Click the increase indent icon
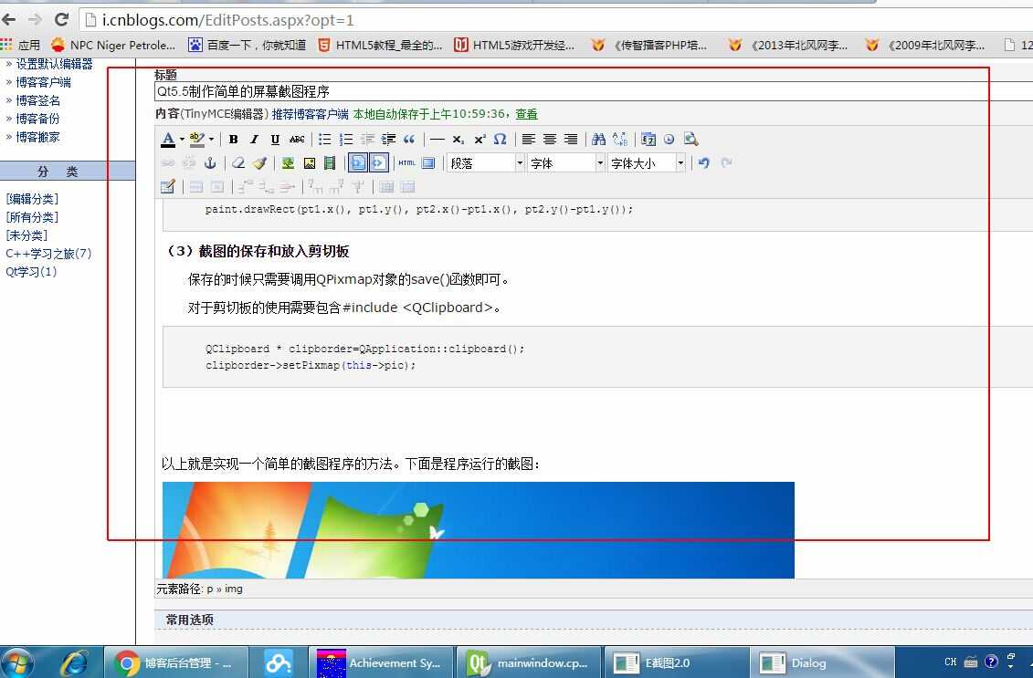 tap(389, 139)
